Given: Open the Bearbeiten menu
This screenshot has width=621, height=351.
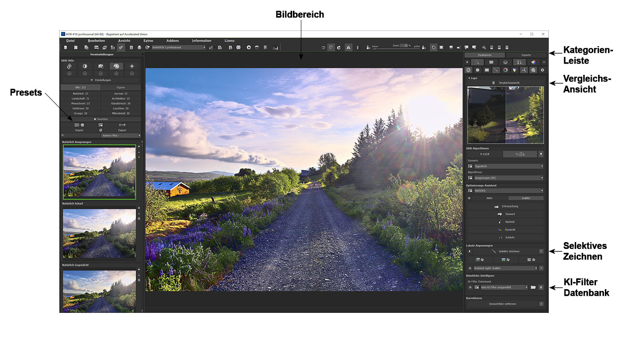Looking at the screenshot, I should [96, 41].
